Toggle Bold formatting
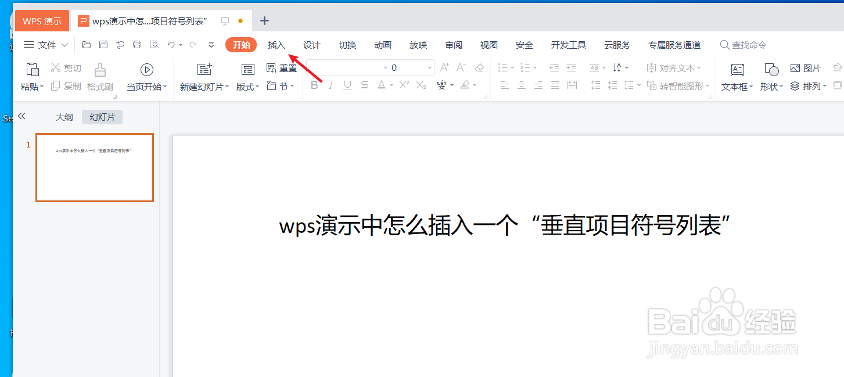 point(314,85)
